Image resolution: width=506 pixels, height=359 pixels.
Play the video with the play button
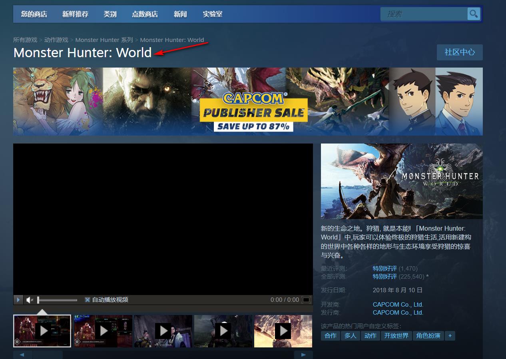point(18,300)
